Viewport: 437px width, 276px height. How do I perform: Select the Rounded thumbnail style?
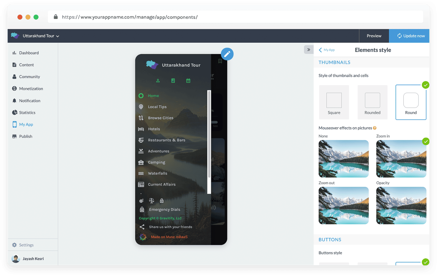[373, 102]
